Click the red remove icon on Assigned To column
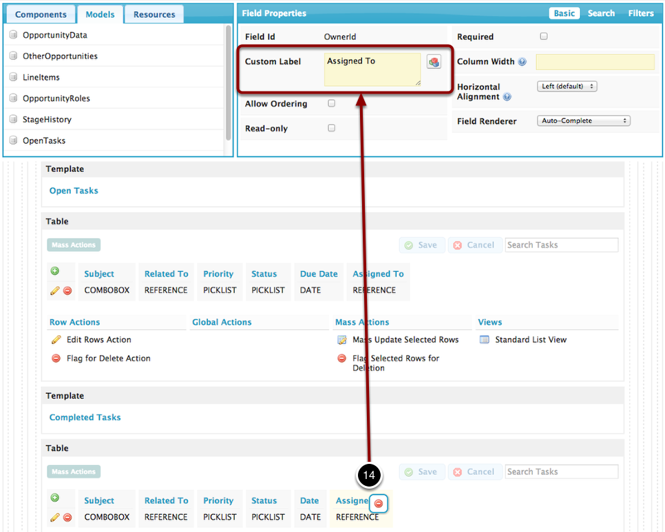The width and height of the screenshot is (665, 532). (379, 504)
